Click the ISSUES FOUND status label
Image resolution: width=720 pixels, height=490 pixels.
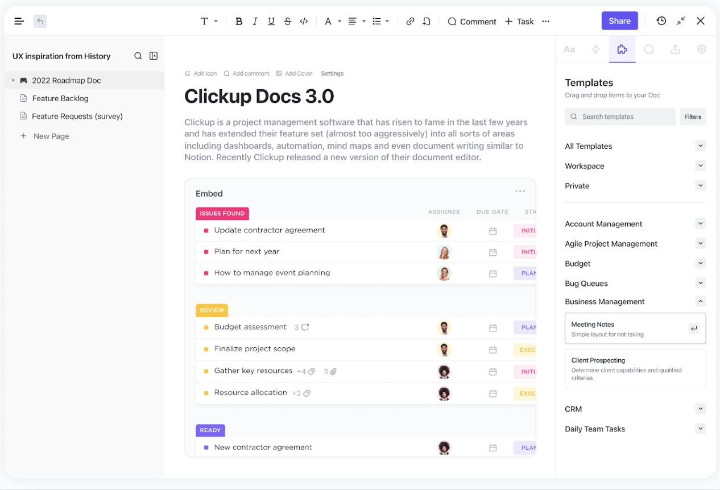pos(222,213)
